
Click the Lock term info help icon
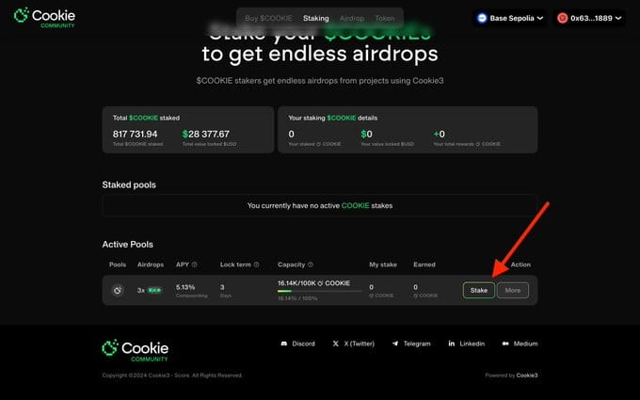click(256, 264)
